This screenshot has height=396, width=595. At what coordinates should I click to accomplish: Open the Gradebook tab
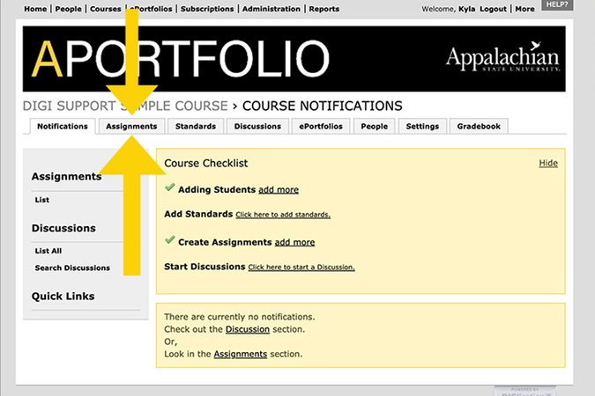tap(479, 127)
